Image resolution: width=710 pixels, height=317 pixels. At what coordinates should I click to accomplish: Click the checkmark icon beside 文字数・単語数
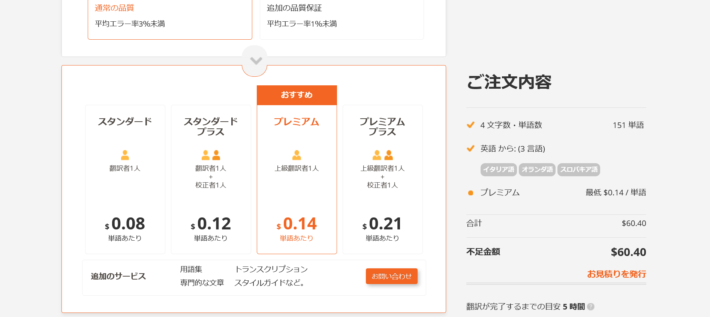click(470, 125)
